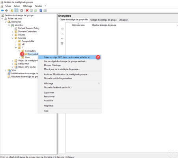This screenshot has width=178, height=158.
Task: Choose Lier un objet de stratégie existant
Action: click(x=69, y=61)
